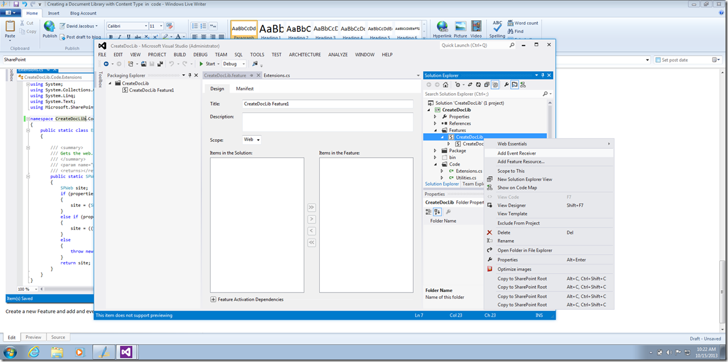Click Navigate Backward in Visual Studio toolbar
The height and width of the screenshot is (362, 728).
coord(106,64)
